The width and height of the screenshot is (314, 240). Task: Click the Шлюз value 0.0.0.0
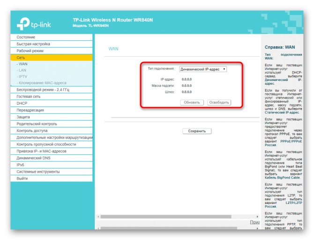click(x=187, y=92)
